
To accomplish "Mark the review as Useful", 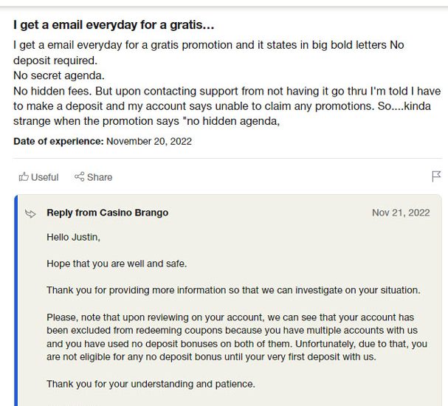I will tap(38, 177).
